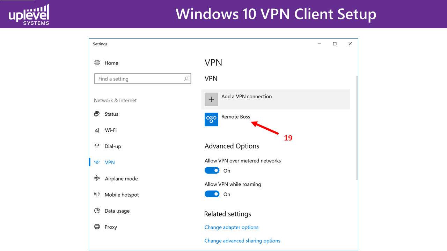The image size is (447, 251).
Task: Click the Find a setting search box
Action: [143, 79]
